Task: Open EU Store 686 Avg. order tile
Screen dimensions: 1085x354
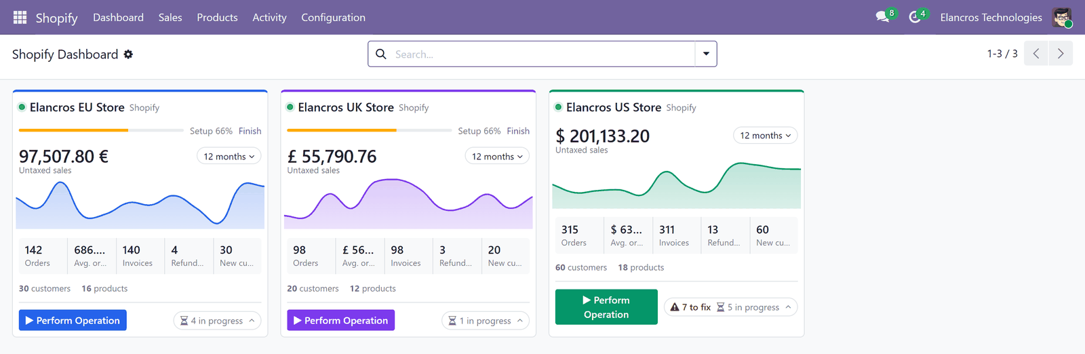Action: [x=92, y=256]
